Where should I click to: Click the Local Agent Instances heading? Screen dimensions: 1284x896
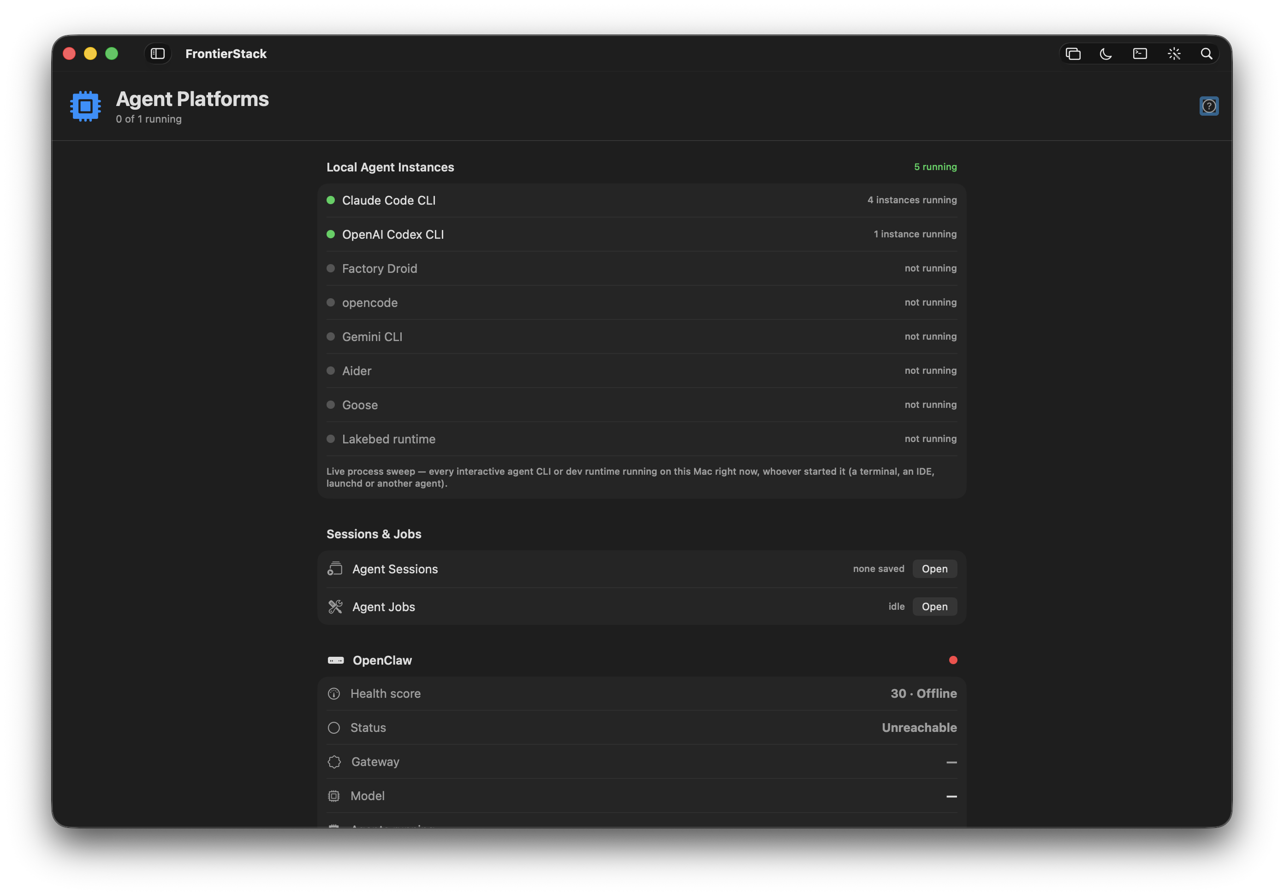tap(390, 167)
